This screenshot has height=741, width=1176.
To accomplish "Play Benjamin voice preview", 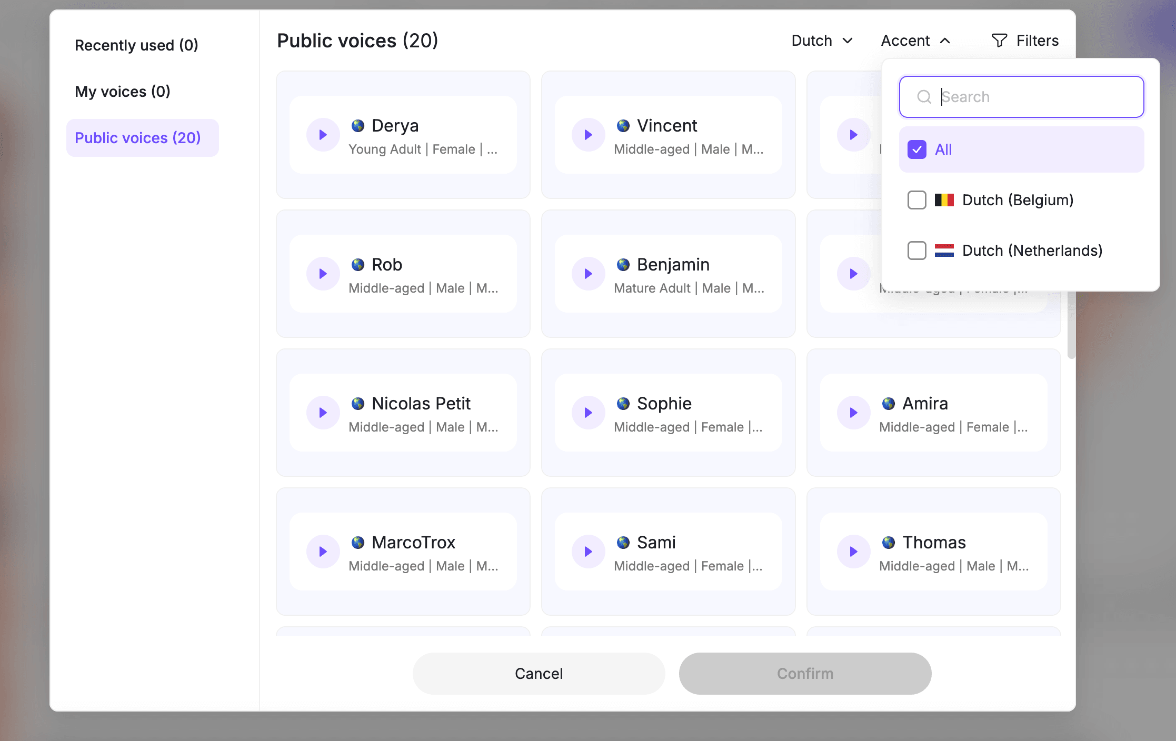I will [588, 274].
